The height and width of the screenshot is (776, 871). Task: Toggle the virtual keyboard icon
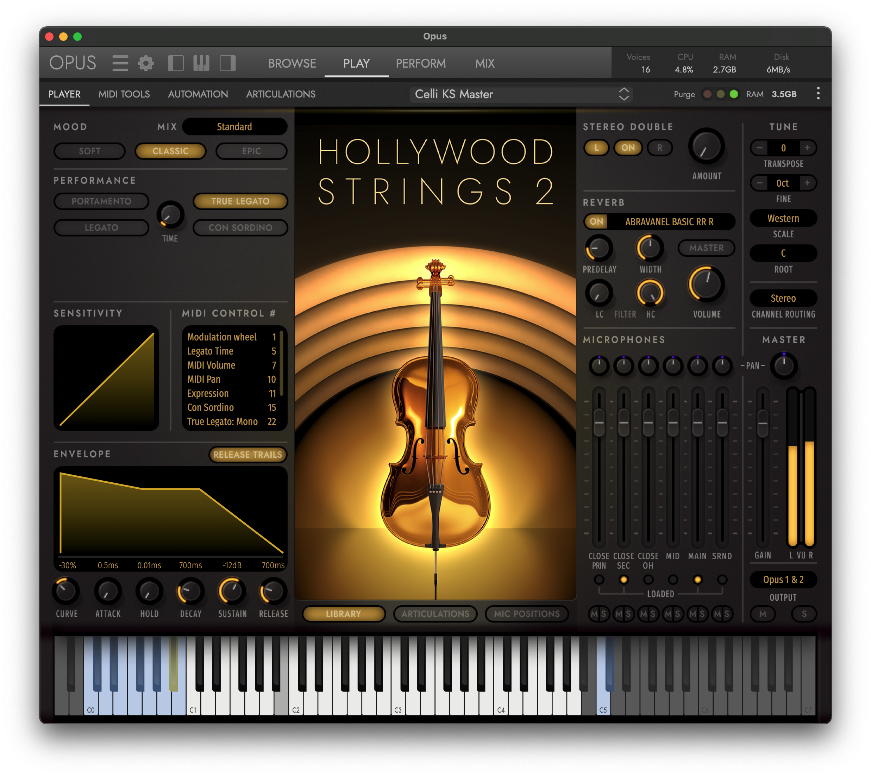tap(201, 63)
